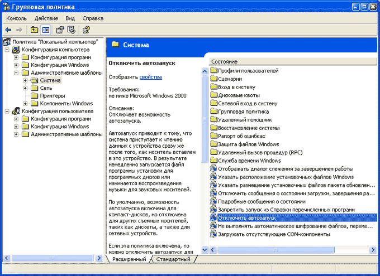Click the Состояние column header
Screen dimensions: 380x276
coord(225,61)
